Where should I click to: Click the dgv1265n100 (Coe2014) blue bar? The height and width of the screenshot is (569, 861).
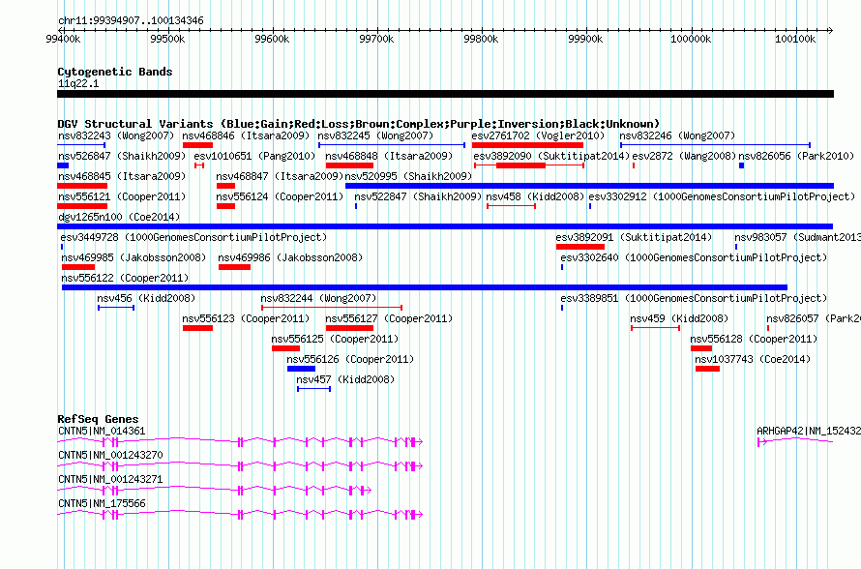coord(445,226)
